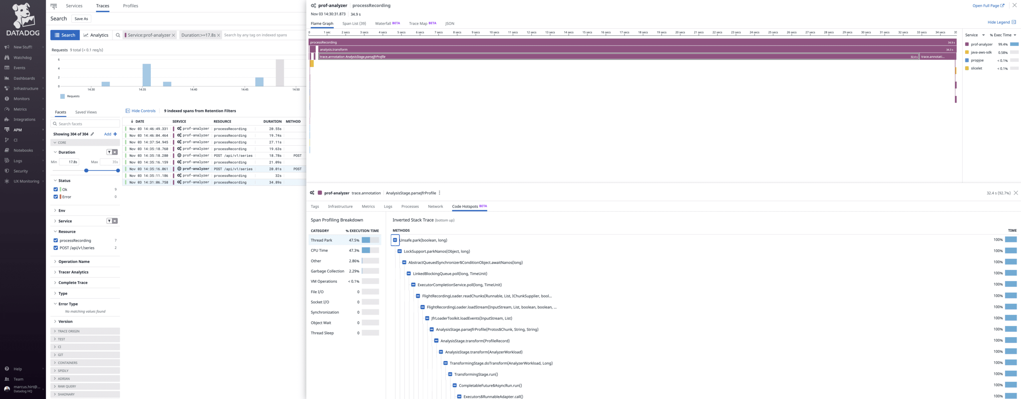Open the Service dropdown in the flame graph legend
This screenshot has width=1021, height=399.
tap(975, 35)
